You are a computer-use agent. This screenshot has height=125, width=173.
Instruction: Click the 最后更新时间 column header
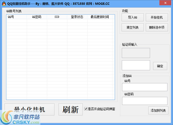click(100, 17)
